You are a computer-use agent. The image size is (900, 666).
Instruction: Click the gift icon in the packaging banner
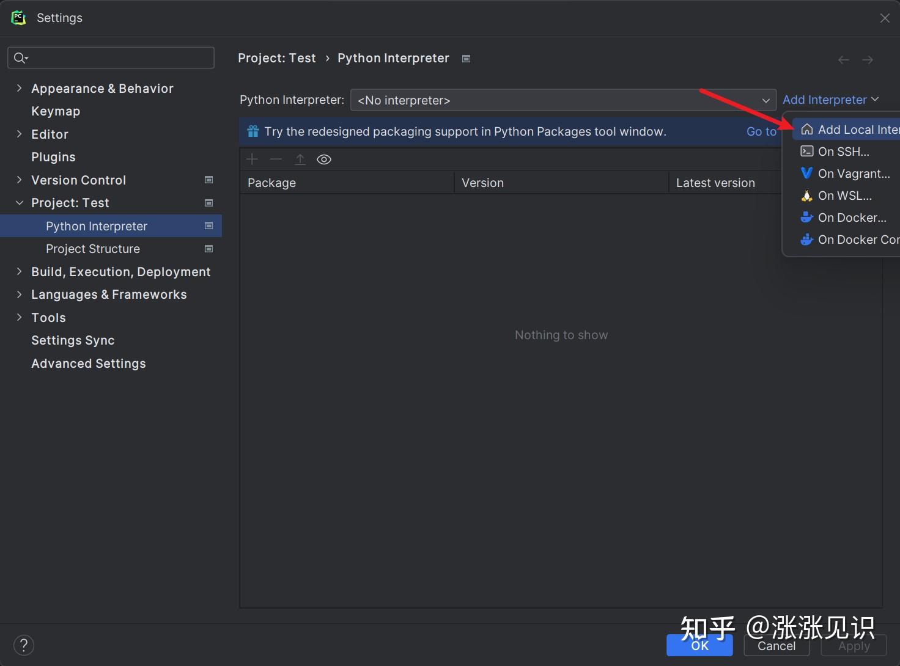pos(253,131)
